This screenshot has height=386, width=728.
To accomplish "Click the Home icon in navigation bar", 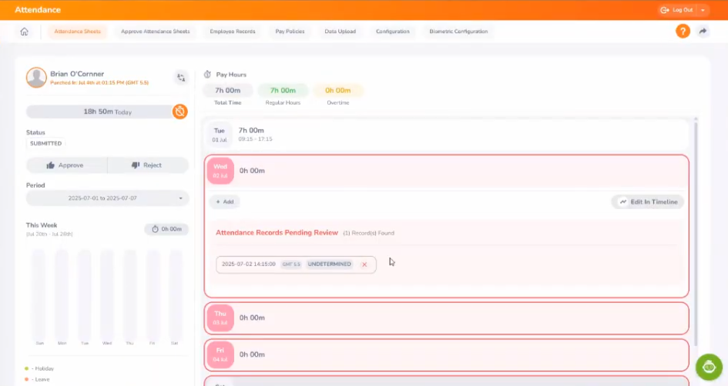I will coord(24,32).
